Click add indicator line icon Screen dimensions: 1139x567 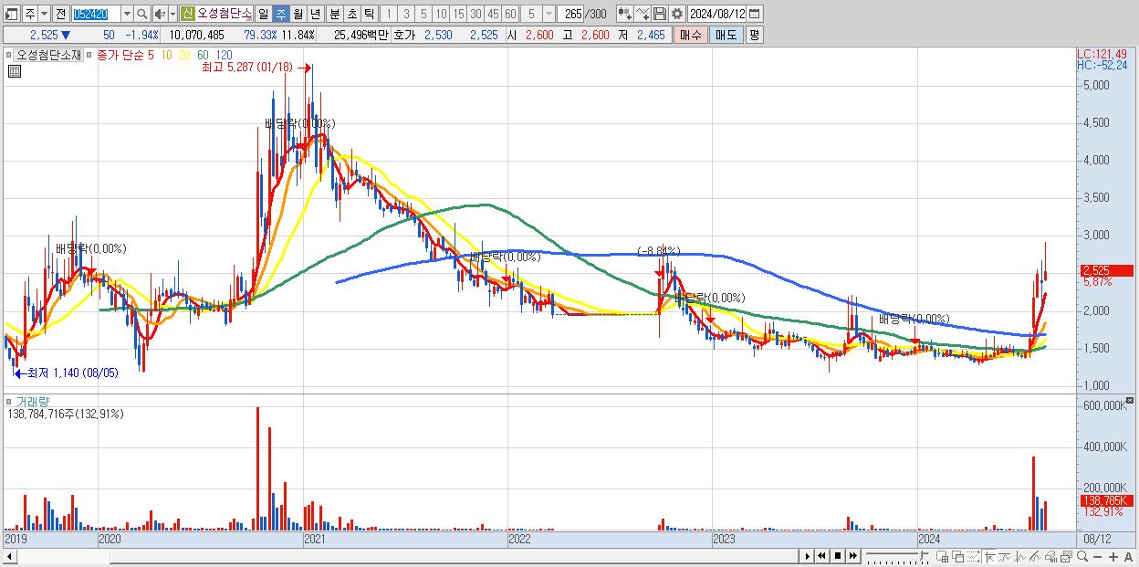click(643, 14)
